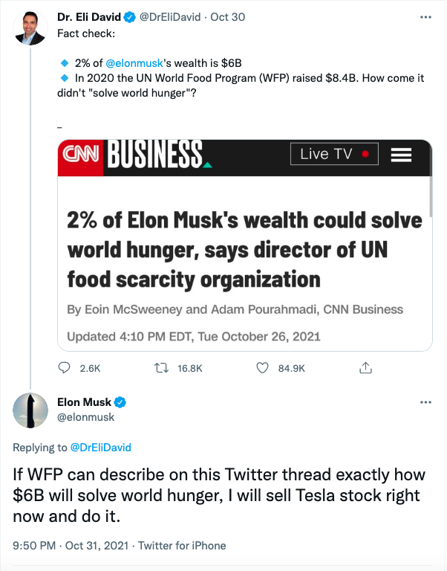Click @DrEliDavid in the Replying to line
Screen dimensions: 447x571
click(x=100, y=447)
